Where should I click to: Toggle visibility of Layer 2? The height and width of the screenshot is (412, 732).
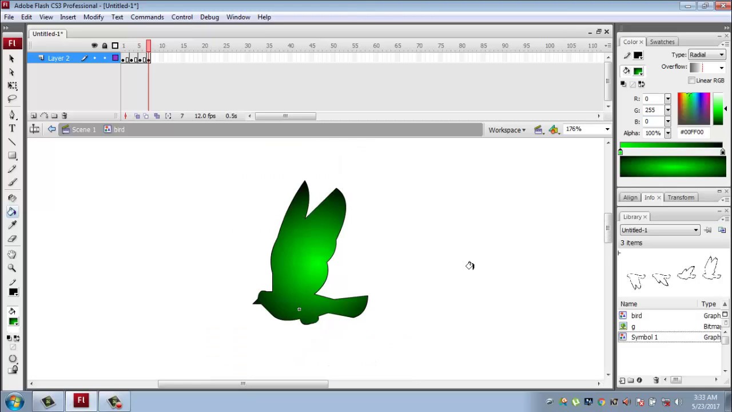[x=95, y=58]
